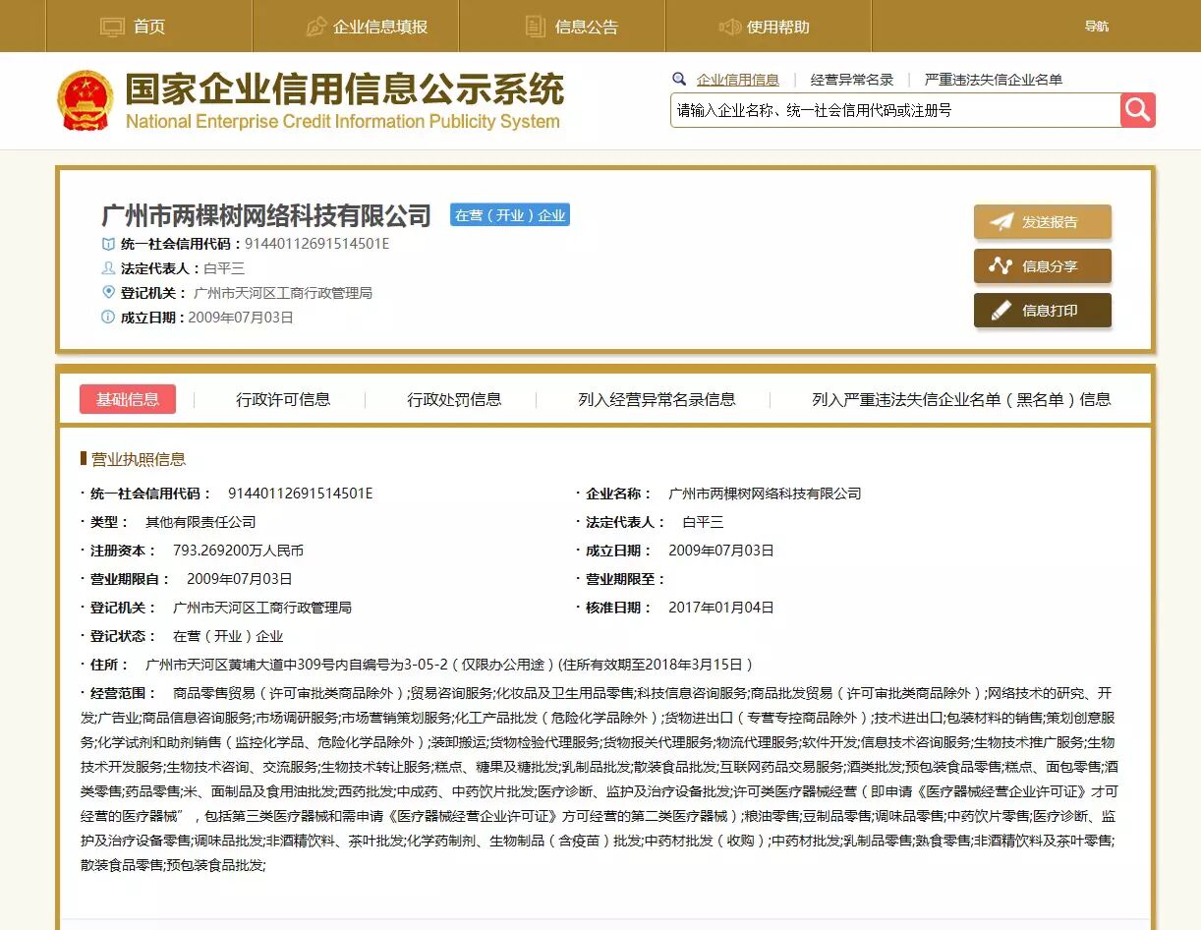1201x930 pixels.
Task: Click the small magnifier beside 企业信用信息
Action: [x=679, y=80]
